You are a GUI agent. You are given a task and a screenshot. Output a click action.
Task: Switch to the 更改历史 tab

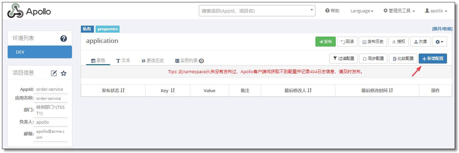tap(153, 61)
